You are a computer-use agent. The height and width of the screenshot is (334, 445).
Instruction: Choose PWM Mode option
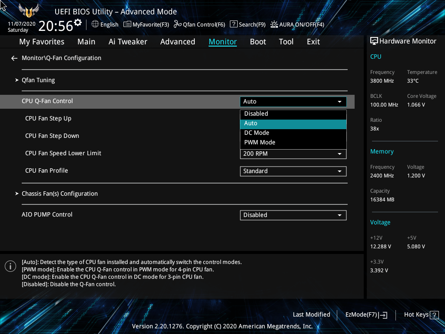(x=293, y=142)
